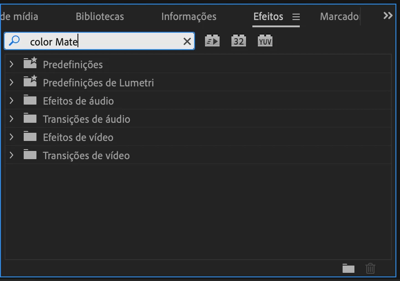Expand the Efeitos de vídeo folder

(11, 137)
